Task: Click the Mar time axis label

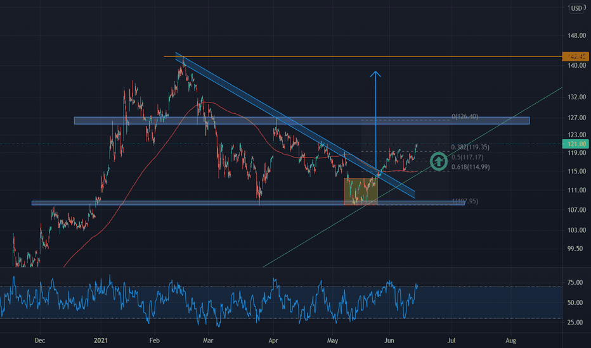Action: [208, 340]
